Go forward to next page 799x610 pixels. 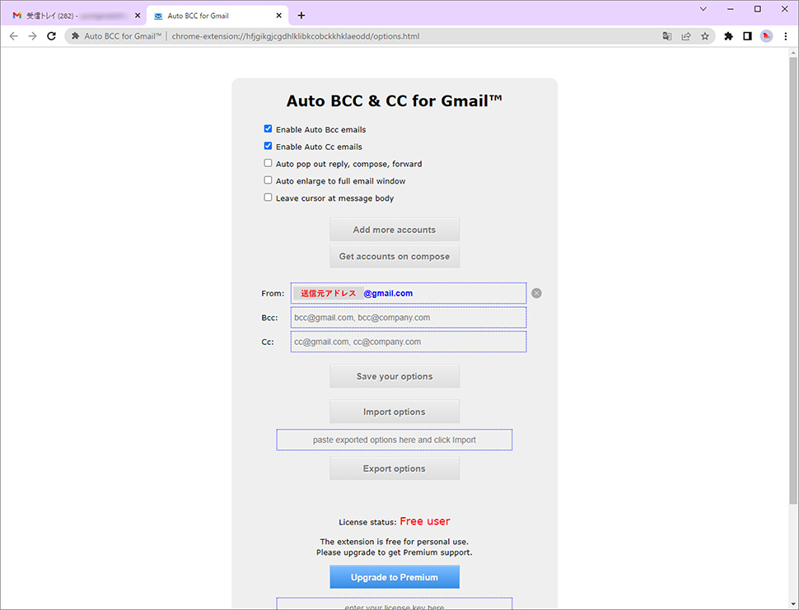pos(32,36)
